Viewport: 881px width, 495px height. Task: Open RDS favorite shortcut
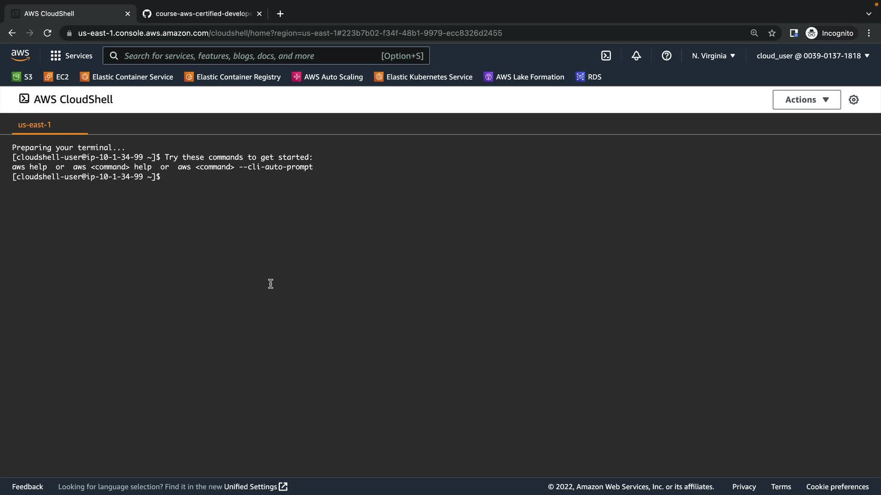588,77
